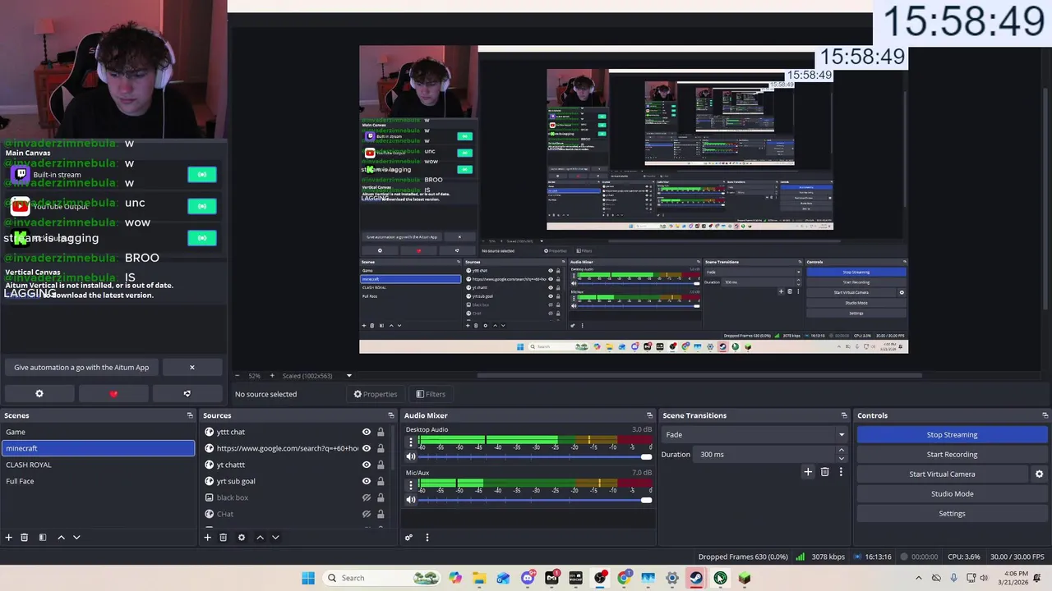The width and height of the screenshot is (1052, 591).
Task: Undock the Scenes panel
Action: 190,415
